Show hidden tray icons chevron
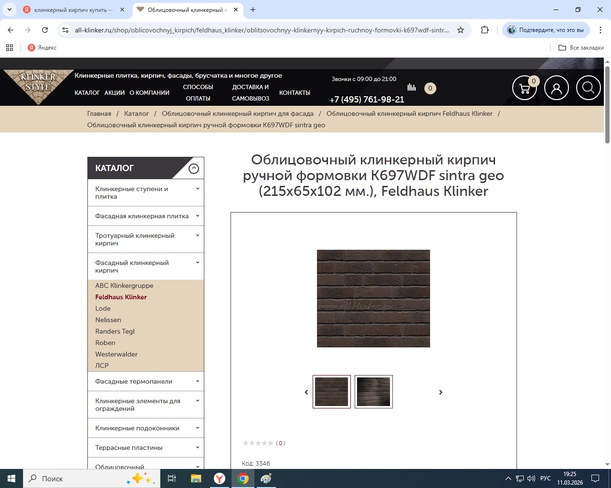The image size is (611, 488). click(508, 478)
